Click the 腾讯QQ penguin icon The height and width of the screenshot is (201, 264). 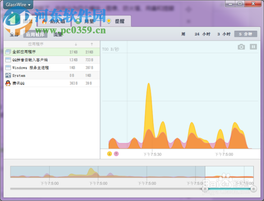(8, 83)
